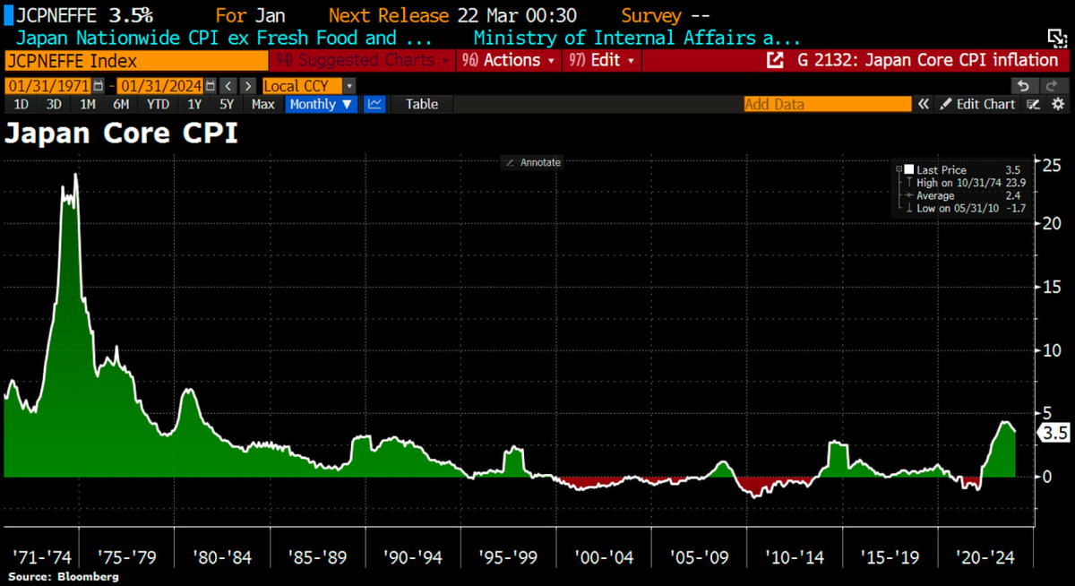This screenshot has height=586, width=1075.
Task: Select the 1D range tab
Action: tap(20, 104)
